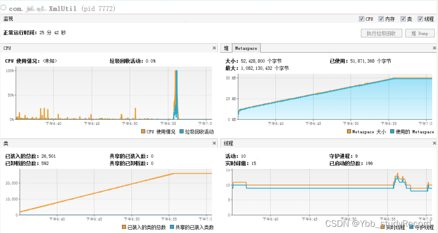Close the Metaspace memory chart panel
438x233 pixels.
click(434, 48)
